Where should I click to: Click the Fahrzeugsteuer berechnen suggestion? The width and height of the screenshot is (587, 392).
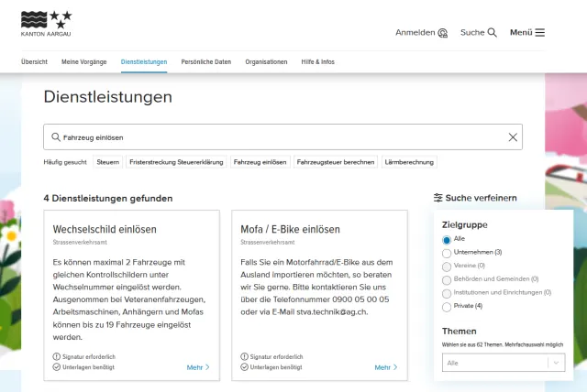point(335,162)
